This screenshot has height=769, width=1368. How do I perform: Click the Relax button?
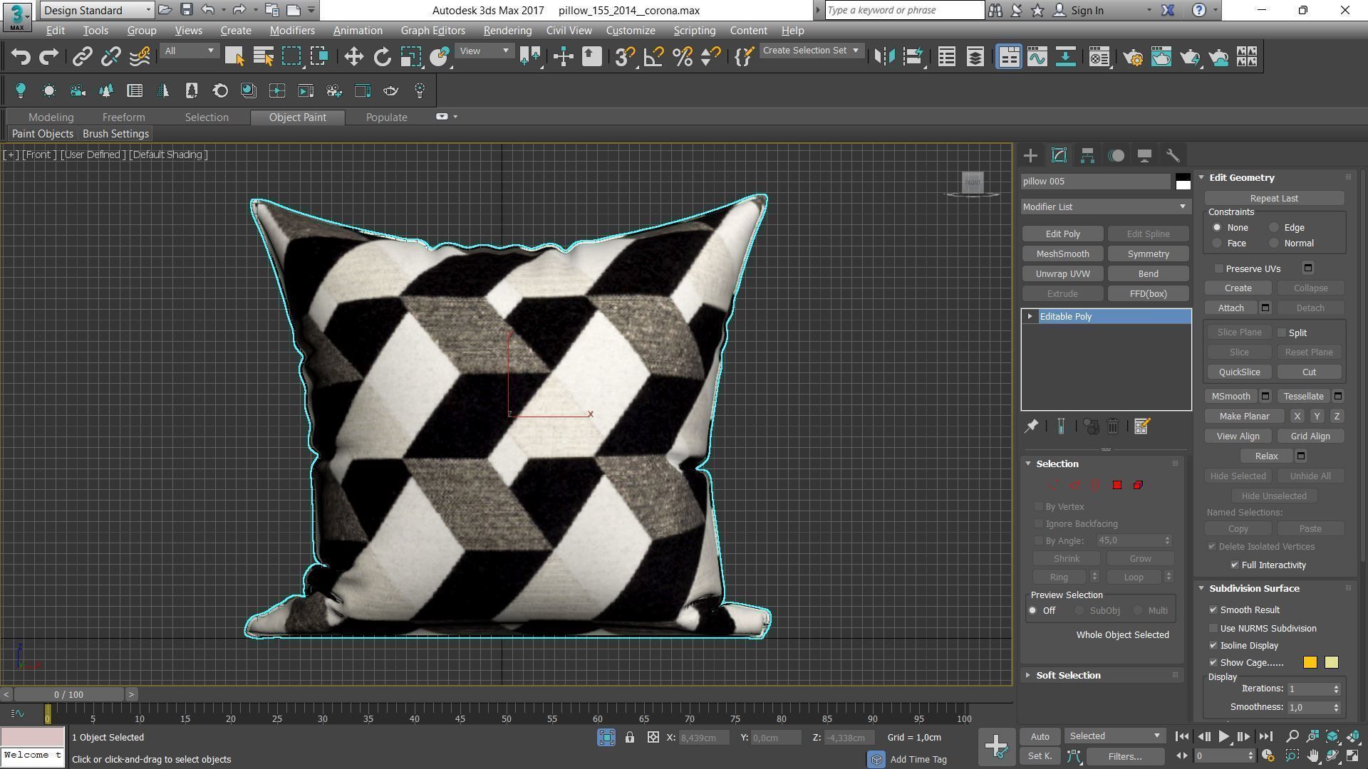(x=1266, y=456)
